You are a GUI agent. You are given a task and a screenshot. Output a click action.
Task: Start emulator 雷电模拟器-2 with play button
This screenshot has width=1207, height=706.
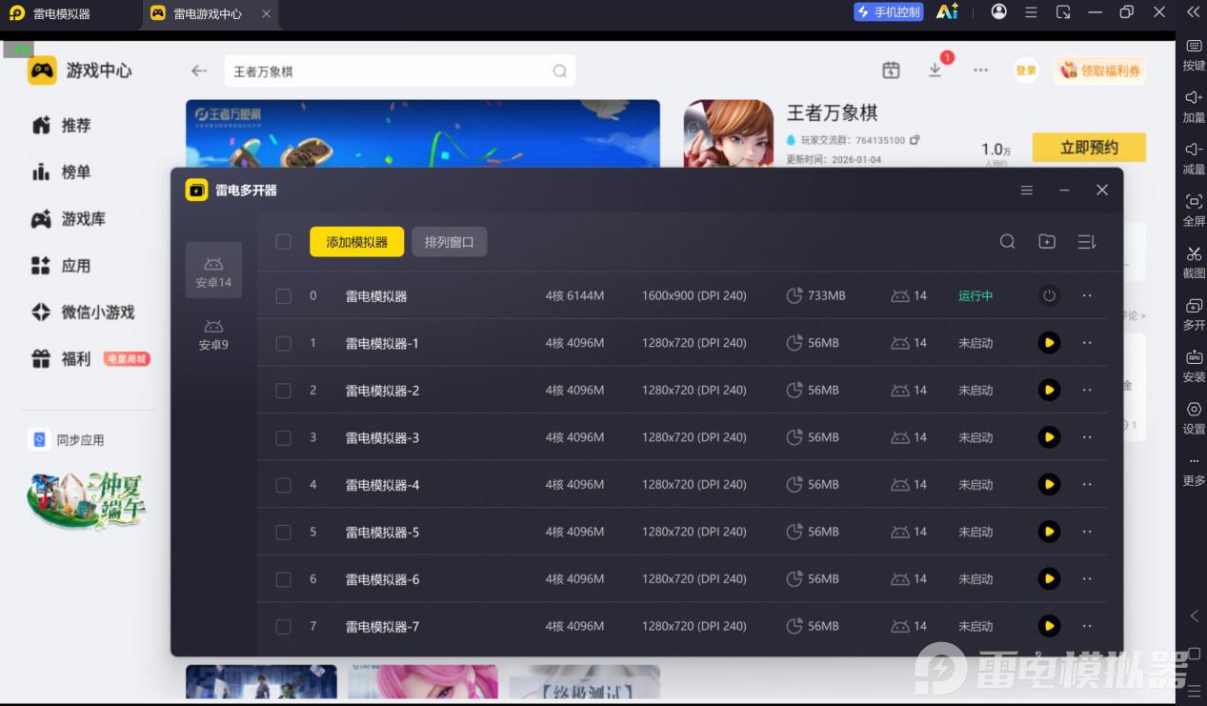[x=1049, y=390]
